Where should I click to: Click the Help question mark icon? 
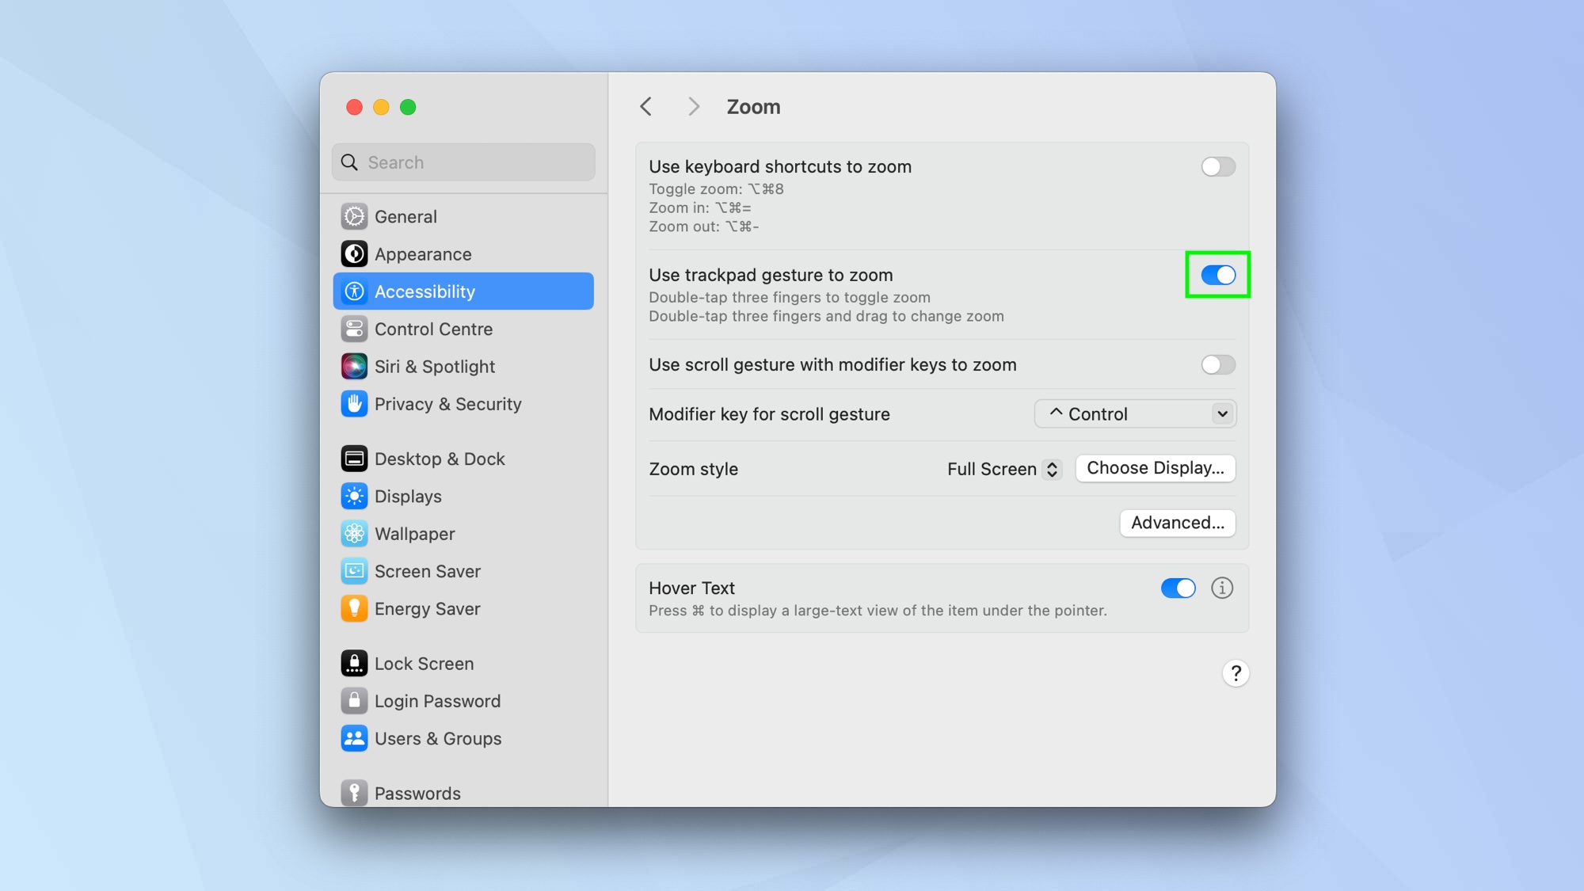point(1235,672)
